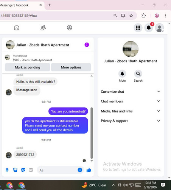Go to Facebook Home icon
Image resolution: width=171 pixels, height=190 pixels.
(17, 28)
